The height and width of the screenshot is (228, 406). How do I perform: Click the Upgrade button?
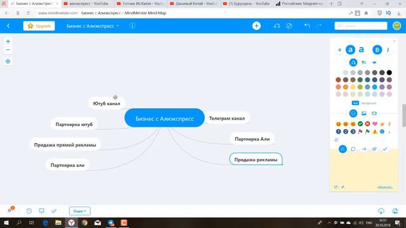[39, 26]
